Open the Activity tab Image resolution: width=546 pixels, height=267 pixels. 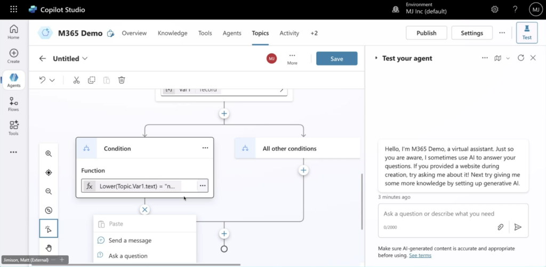pyautogui.click(x=290, y=33)
